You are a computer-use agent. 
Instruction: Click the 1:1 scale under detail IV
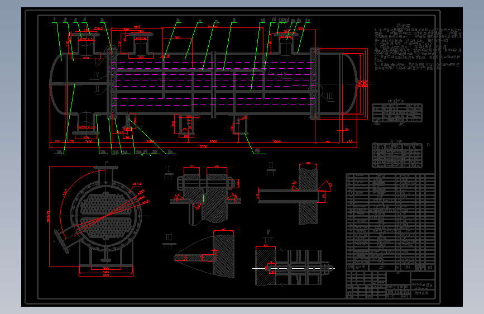[267, 240]
